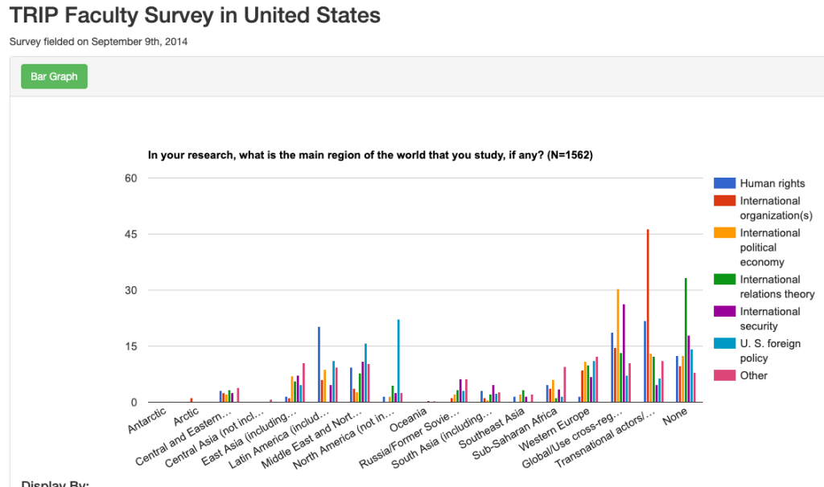The image size is (824, 487).
Task: Select orange bar in Global/Use cross-regional group
Action: [618, 346]
